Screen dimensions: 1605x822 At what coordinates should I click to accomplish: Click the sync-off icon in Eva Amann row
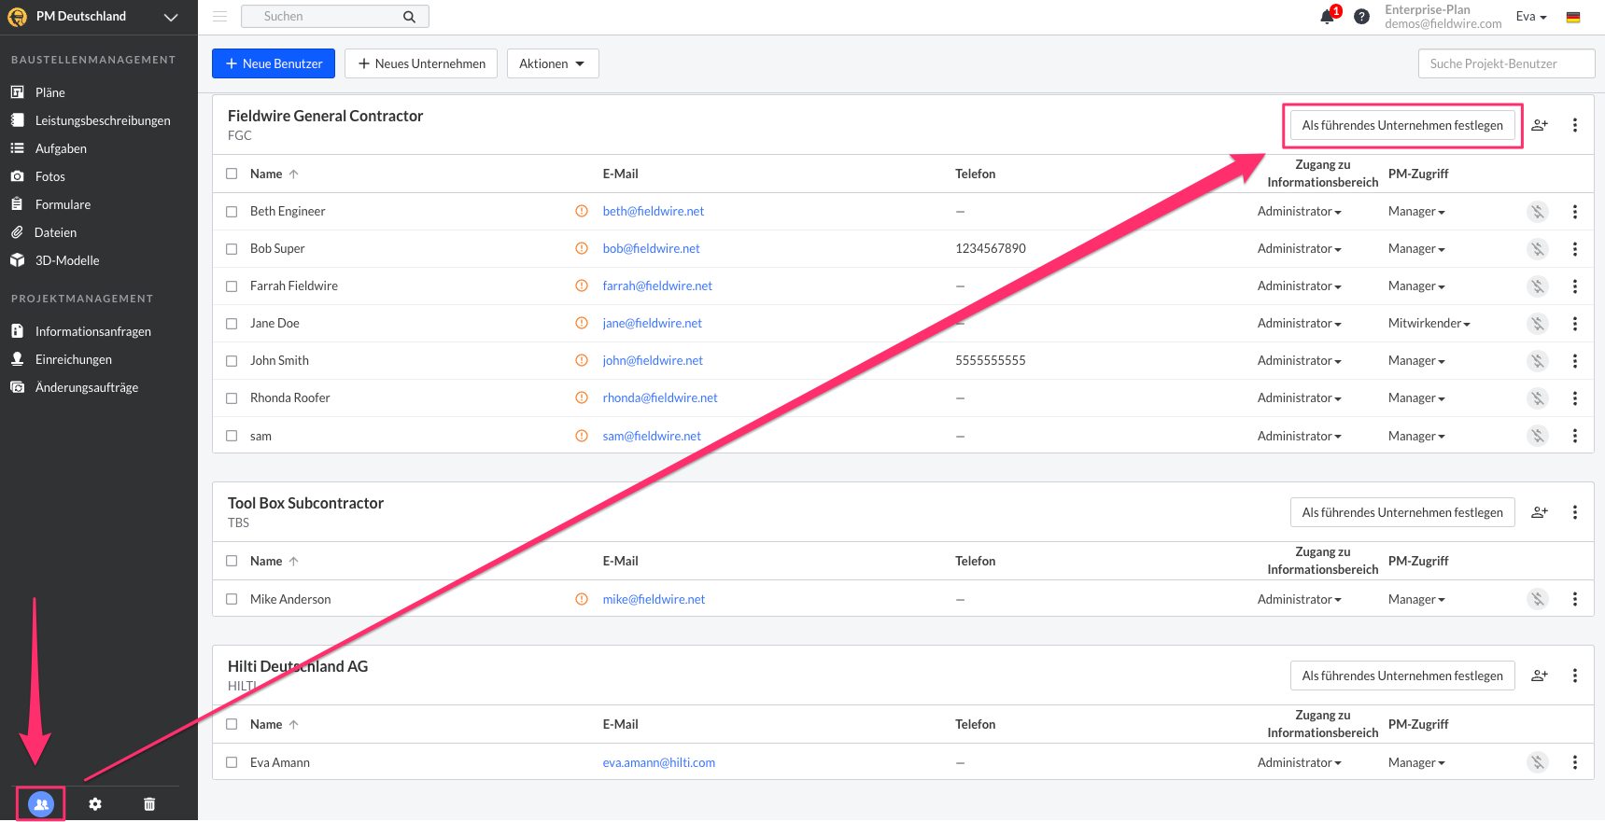tap(1537, 762)
